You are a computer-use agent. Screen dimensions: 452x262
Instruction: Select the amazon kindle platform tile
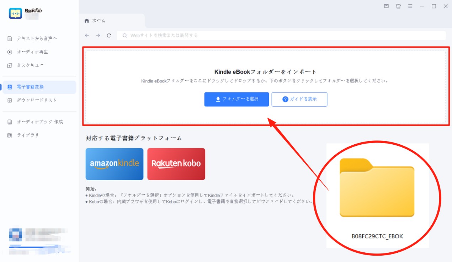point(115,164)
